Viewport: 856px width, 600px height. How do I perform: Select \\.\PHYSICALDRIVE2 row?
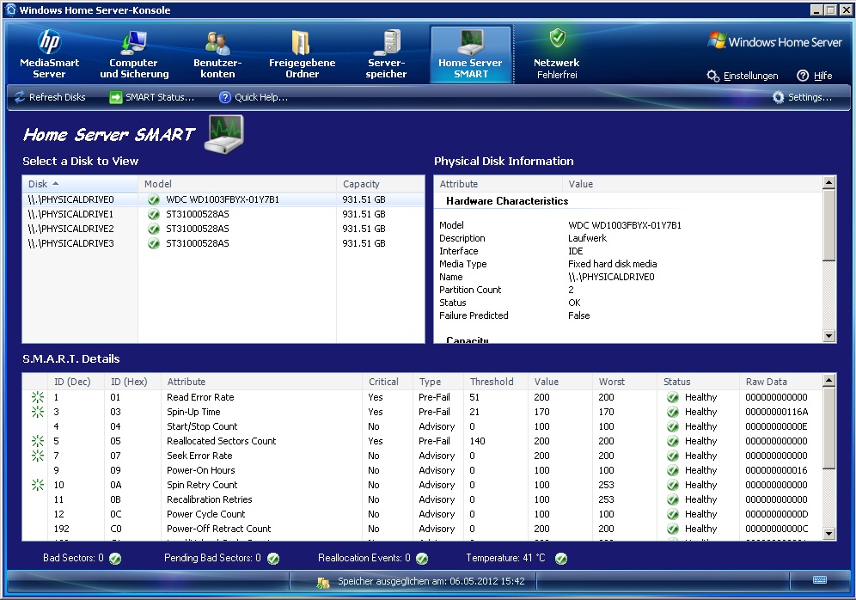coord(223,229)
